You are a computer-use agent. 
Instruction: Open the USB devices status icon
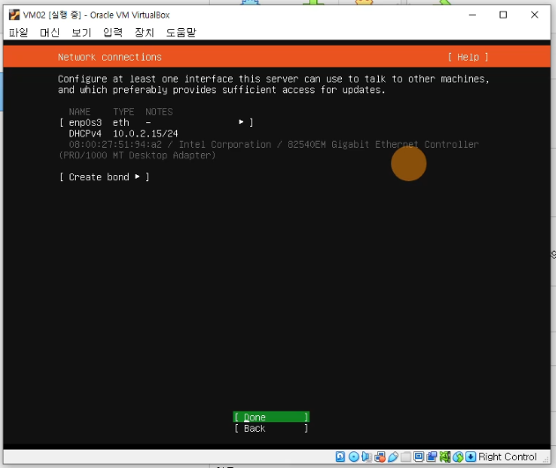click(x=393, y=457)
